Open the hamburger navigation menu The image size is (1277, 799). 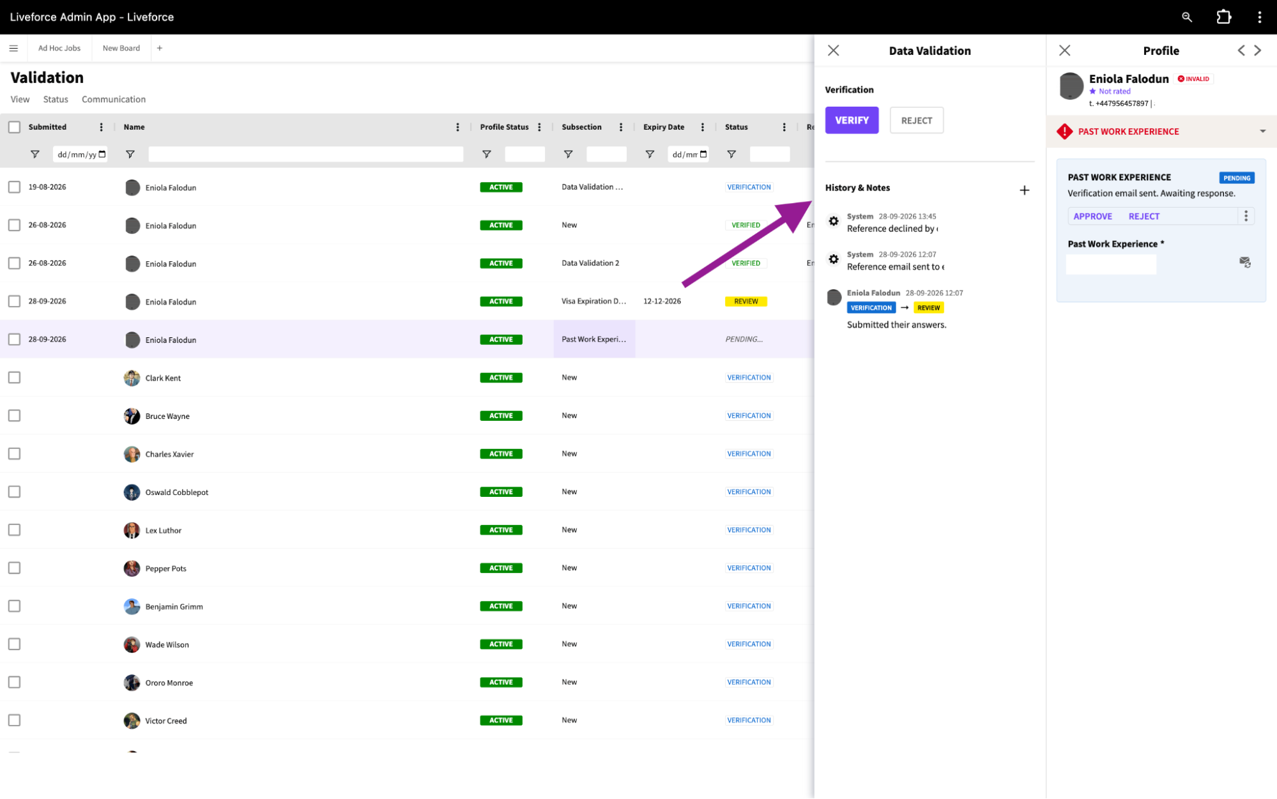point(13,48)
